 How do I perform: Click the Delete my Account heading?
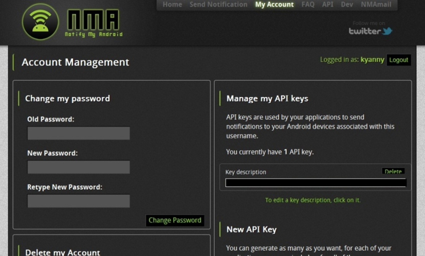tap(62, 252)
